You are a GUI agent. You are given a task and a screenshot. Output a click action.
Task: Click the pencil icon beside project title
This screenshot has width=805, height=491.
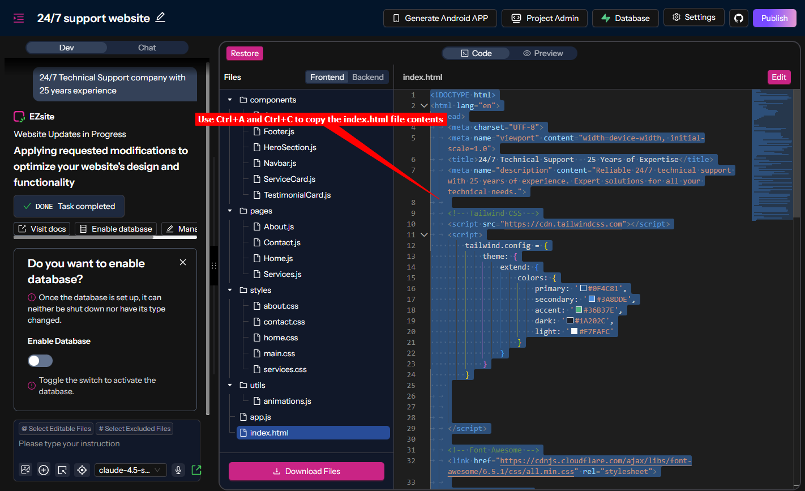click(x=161, y=18)
